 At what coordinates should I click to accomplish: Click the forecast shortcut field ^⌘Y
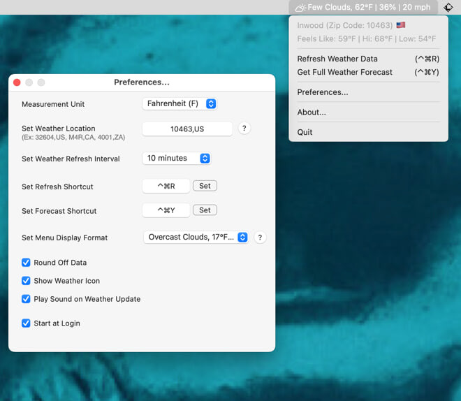tap(166, 210)
